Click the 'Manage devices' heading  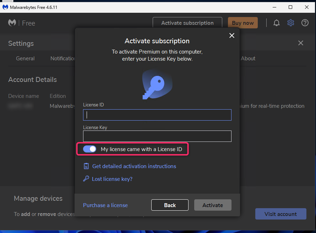[38, 199]
